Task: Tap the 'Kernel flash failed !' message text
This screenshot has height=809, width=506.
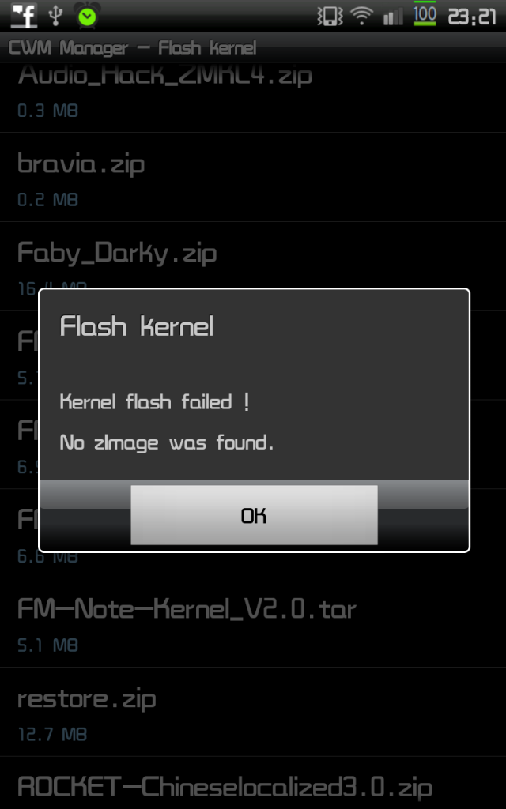Action: 155,402
